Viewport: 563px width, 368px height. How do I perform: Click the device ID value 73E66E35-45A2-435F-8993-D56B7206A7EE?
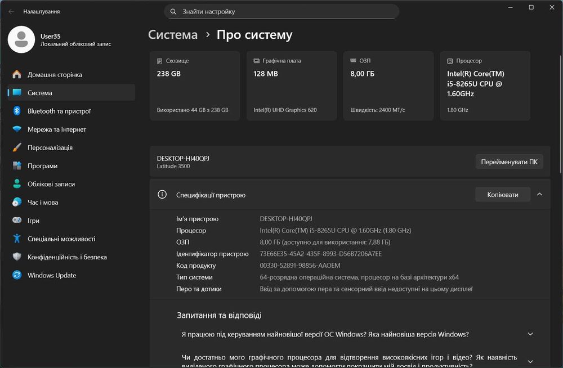coord(321,254)
